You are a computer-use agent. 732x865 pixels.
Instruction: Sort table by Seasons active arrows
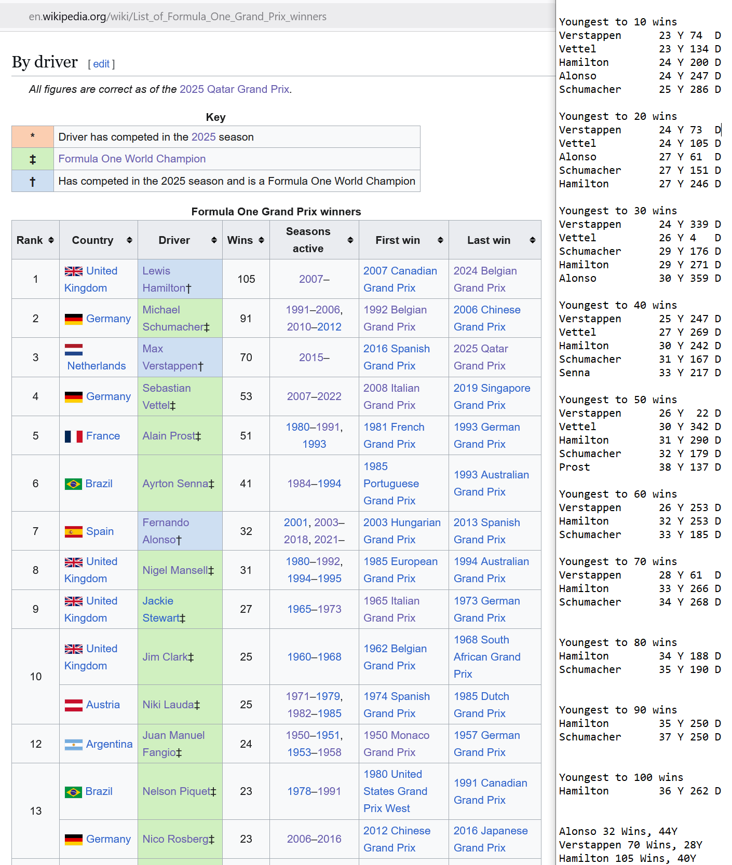coord(350,240)
